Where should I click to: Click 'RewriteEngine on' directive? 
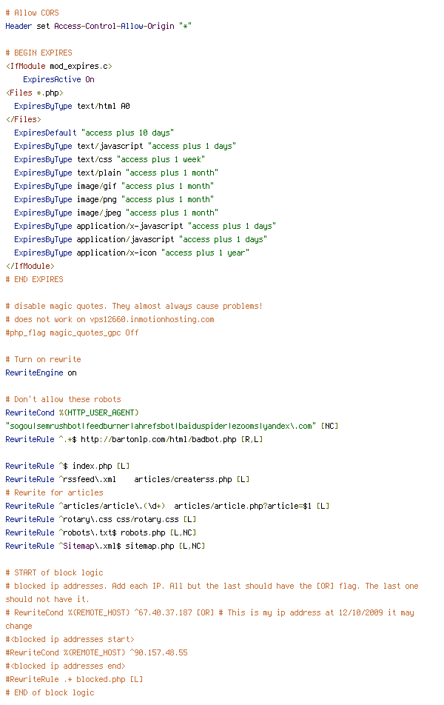[x=41, y=372]
